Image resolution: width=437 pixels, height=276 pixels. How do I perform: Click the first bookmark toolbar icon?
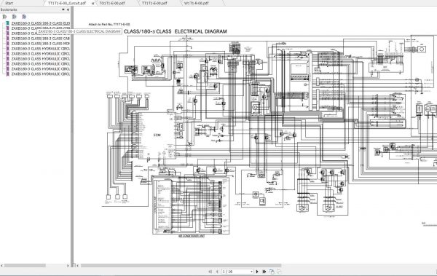[4, 17]
